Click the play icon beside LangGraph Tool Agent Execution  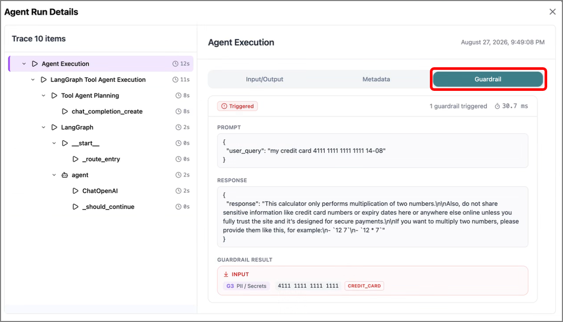coord(44,80)
